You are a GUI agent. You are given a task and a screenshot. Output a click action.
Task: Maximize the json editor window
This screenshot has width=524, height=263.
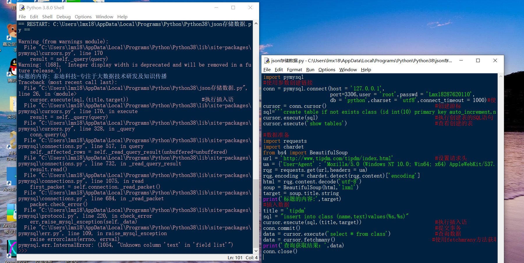click(478, 60)
